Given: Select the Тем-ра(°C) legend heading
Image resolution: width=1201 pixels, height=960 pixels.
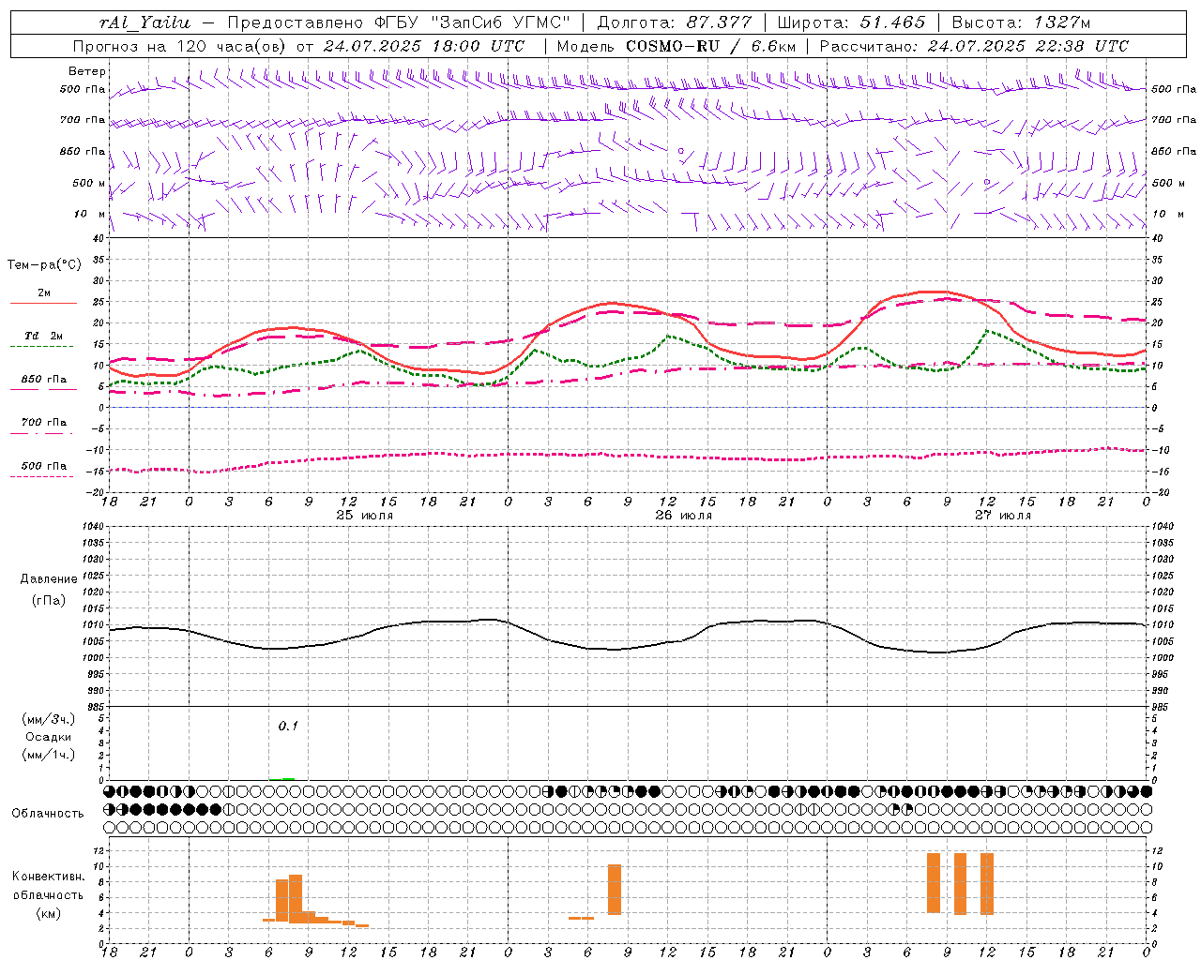Looking at the screenshot, I should [x=44, y=265].
